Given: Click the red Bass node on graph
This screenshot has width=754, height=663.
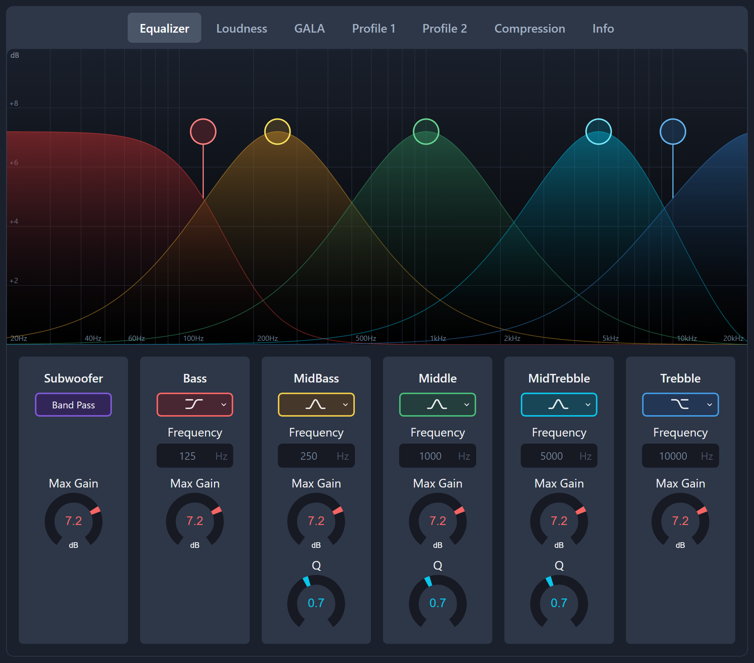Looking at the screenshot, I should click(203, 131).
